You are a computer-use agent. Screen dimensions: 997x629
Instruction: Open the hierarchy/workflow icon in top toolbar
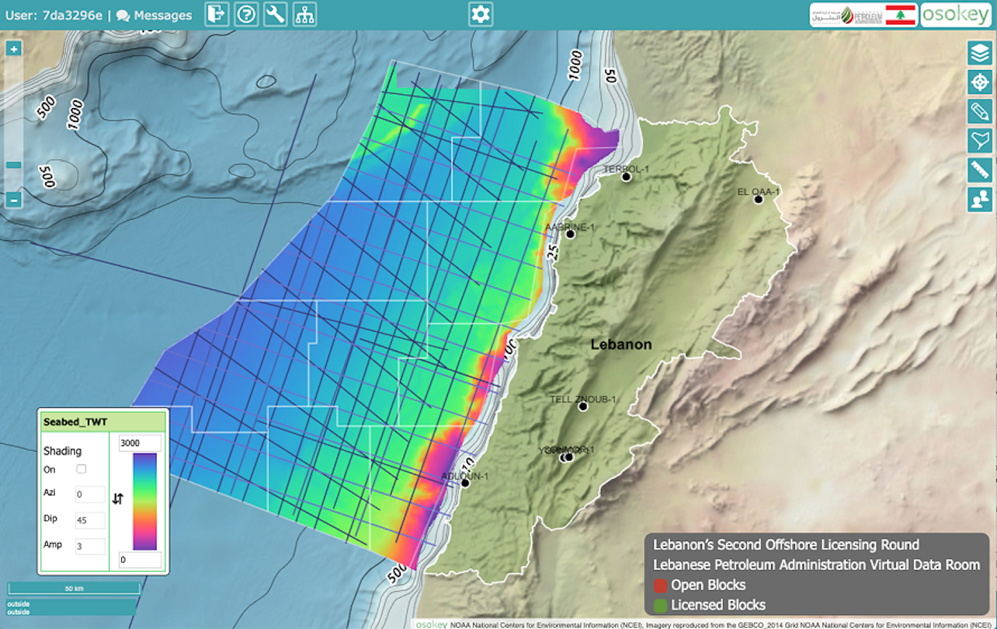pos(305,15)
